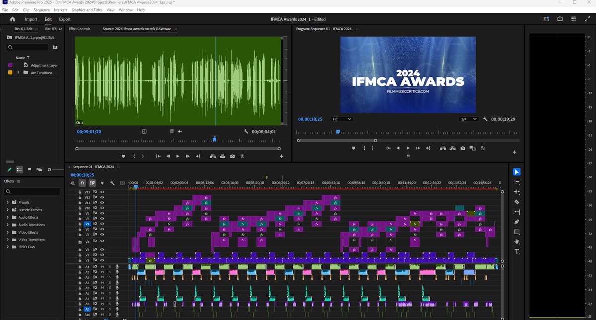Click the Source monitor playhead marker

(x=214, y=139)
